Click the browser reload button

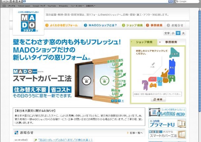tap(14, 2)
